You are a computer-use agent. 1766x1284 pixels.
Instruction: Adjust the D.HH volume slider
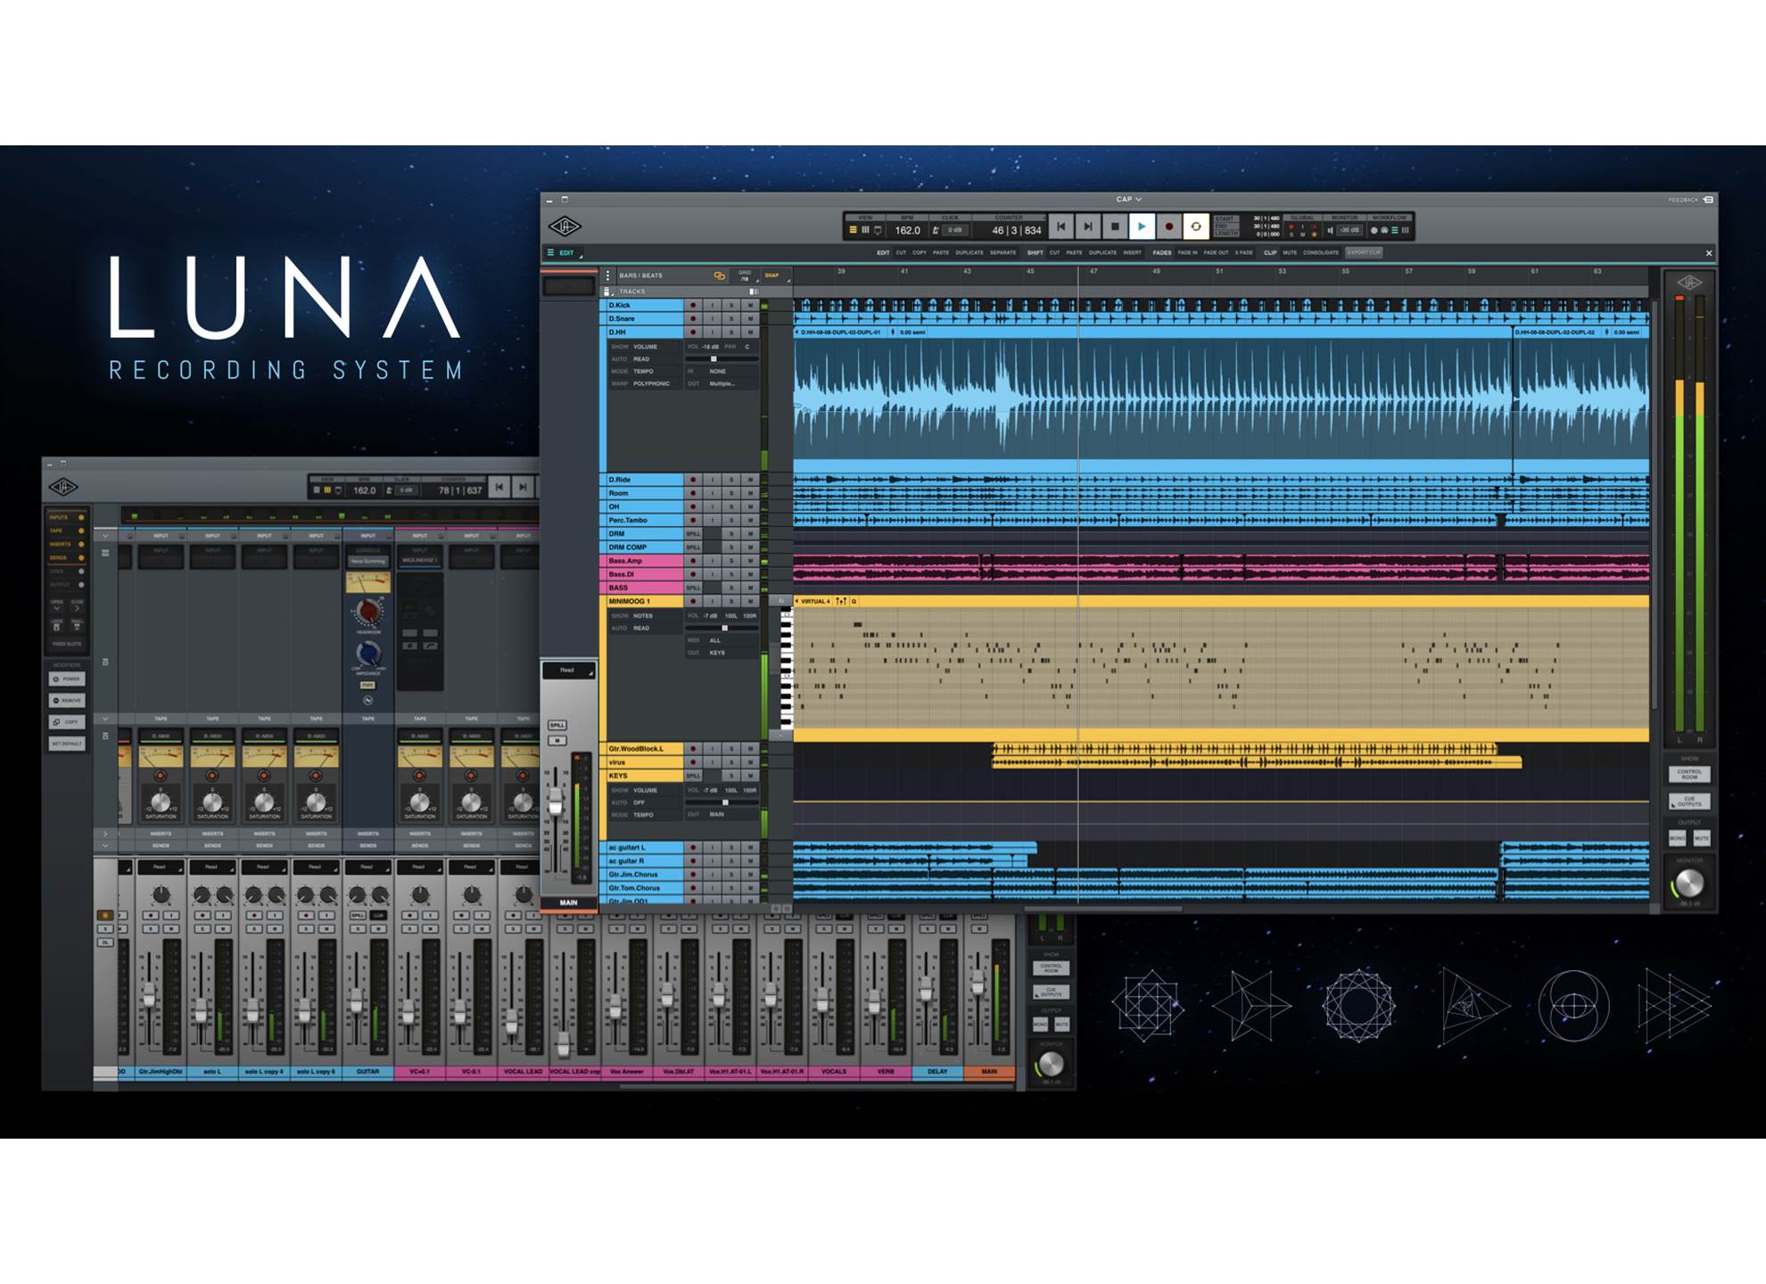[722, 359]
